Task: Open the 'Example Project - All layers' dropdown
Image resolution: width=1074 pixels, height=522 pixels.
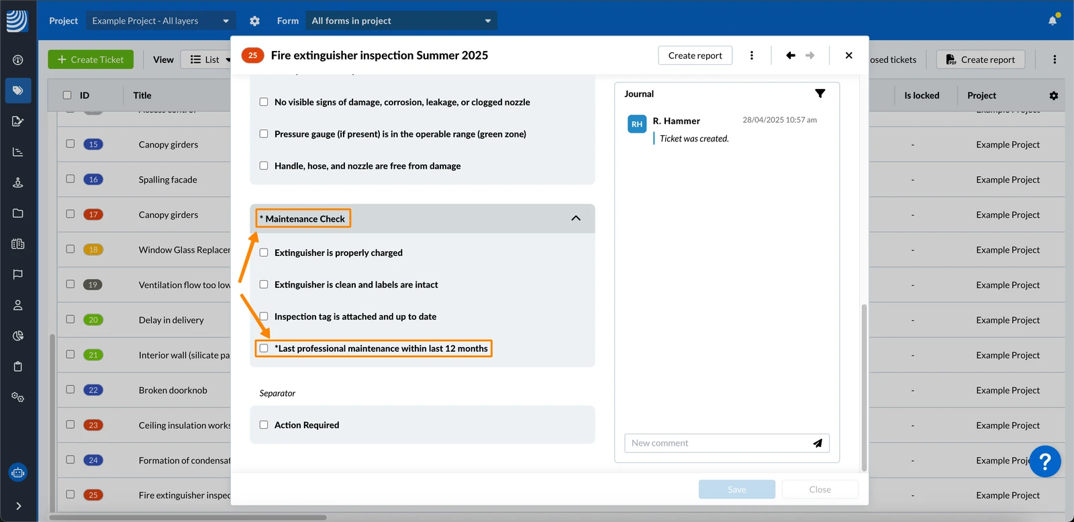Action: [160, 21]
